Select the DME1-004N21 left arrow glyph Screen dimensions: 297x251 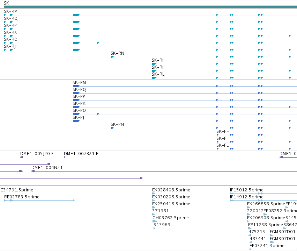click(33, 171)
